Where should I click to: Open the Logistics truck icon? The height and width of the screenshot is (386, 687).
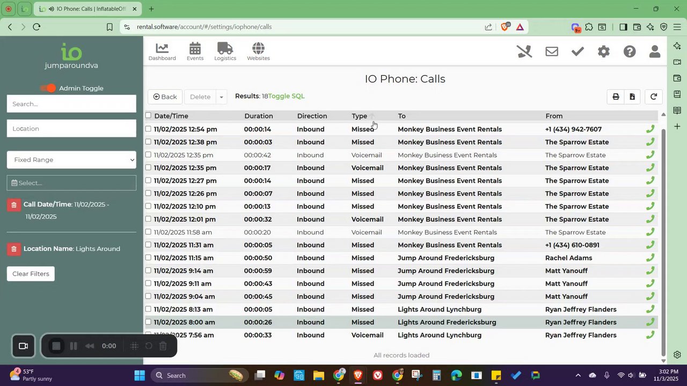pos(225,51)
